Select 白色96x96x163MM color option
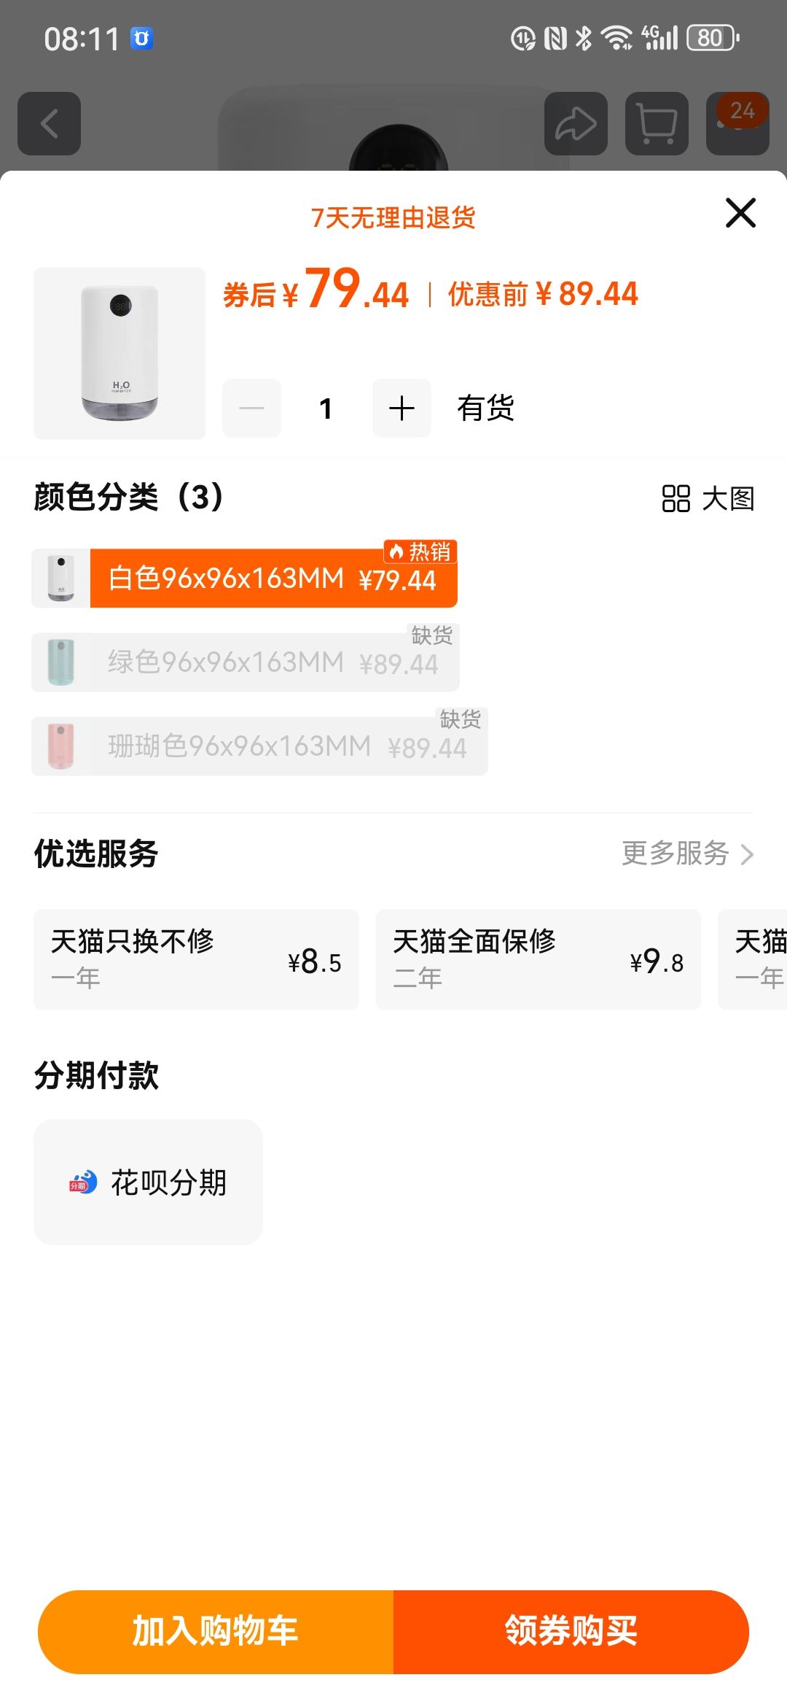This screenshot has height=1707, width=787. pos(244,578)
